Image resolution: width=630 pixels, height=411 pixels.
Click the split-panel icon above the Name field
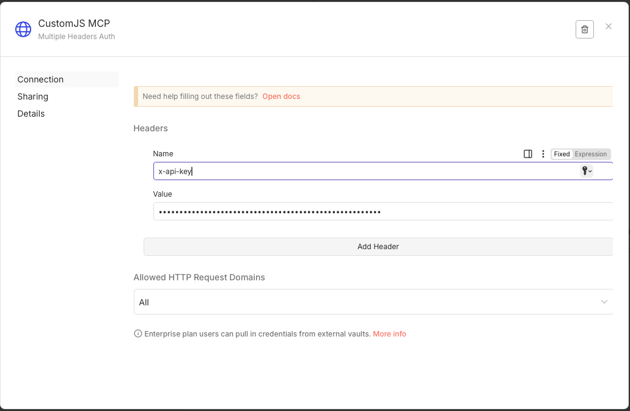click(x=527, y=153)
